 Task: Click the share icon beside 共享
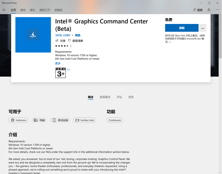[57, 41]
